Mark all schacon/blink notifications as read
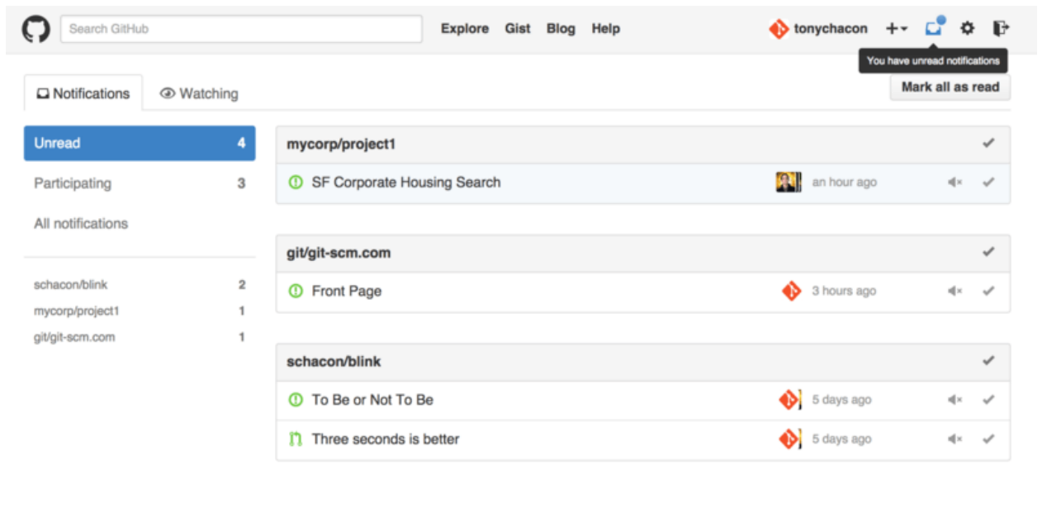Viewport: 1042px width, 512px height. click(988, 362)
